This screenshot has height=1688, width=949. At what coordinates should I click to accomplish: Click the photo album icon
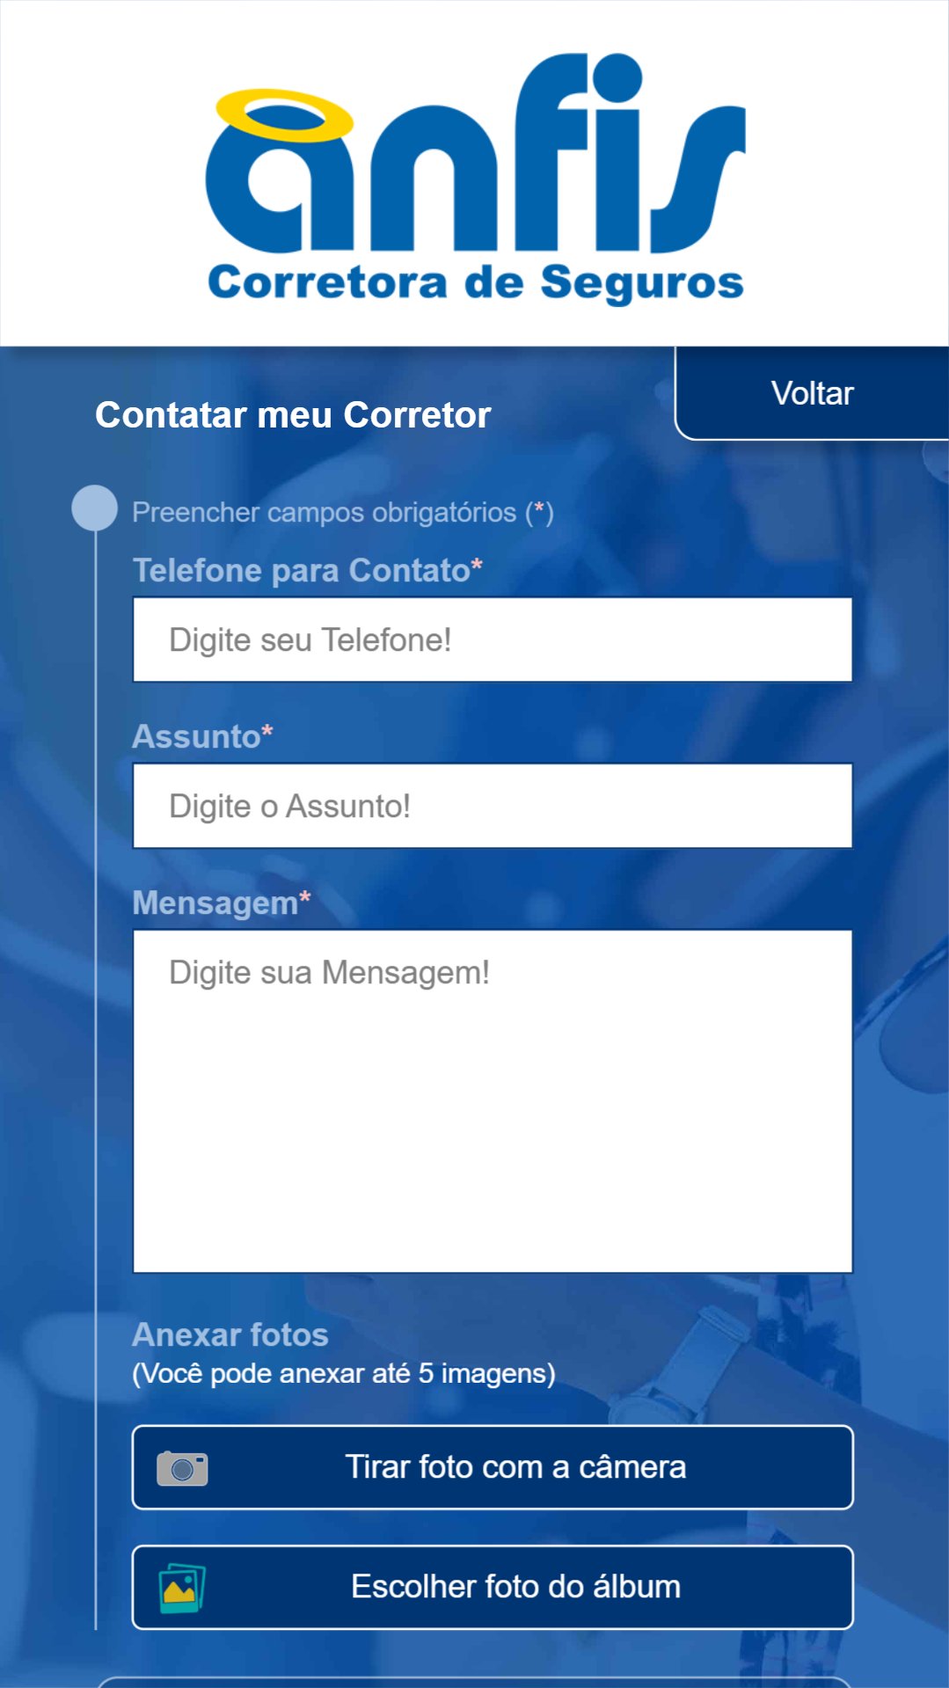point(182,1588)
